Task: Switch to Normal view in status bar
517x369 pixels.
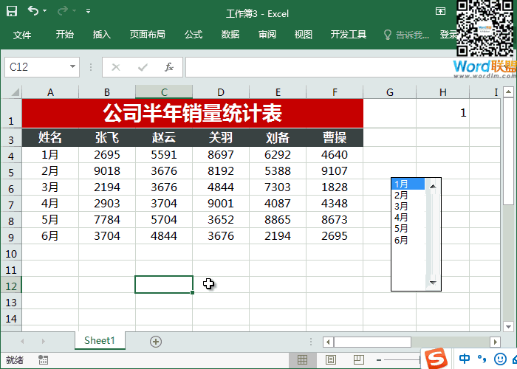Action: 302,360
